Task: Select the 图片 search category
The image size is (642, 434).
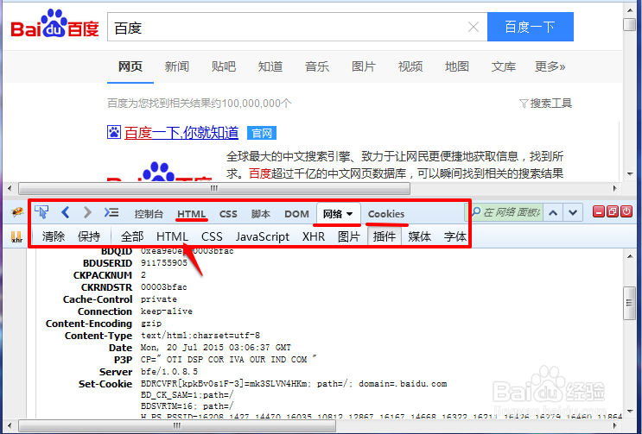Action: [x=364, y=66]
